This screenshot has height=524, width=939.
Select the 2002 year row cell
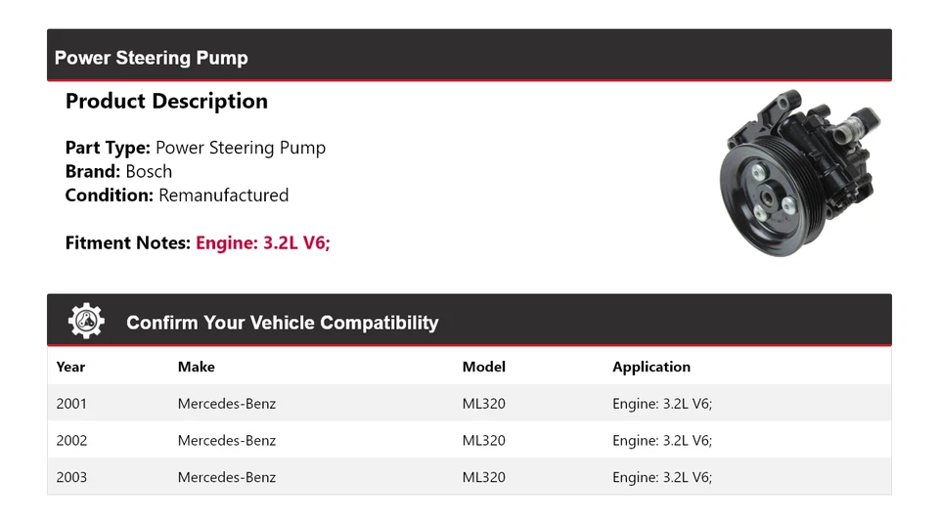tap(71, 440)
